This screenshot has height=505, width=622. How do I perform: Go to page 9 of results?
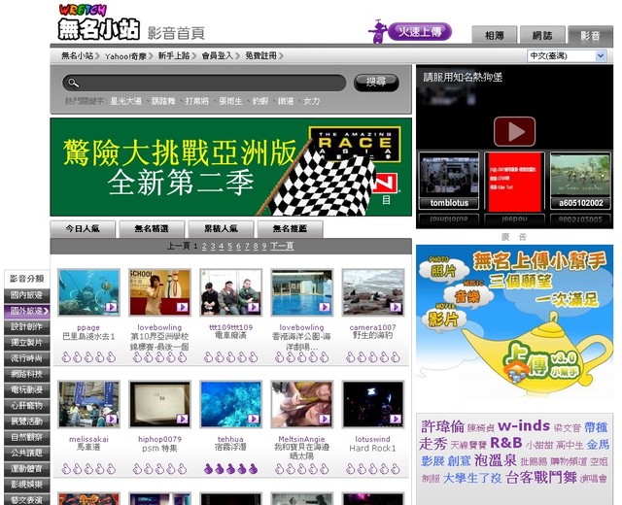click(x=264, y=246)
